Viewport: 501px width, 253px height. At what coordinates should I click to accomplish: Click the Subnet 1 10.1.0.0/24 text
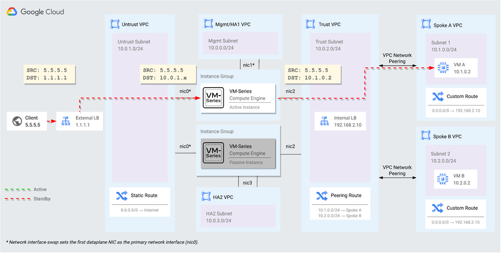(444, 46)
